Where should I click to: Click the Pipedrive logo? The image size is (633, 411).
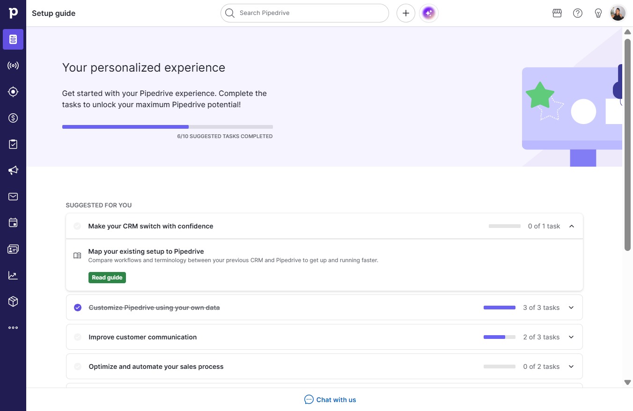pos(13,13)
